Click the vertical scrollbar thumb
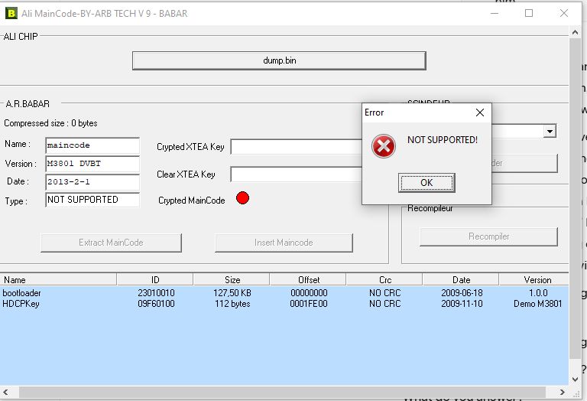Image resolution: width=587 pixels, height=401 pixels. point(575,198)
